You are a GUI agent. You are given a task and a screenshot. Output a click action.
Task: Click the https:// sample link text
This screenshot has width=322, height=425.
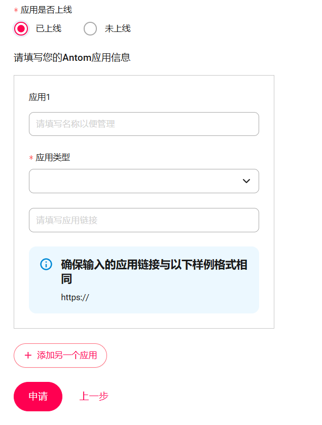pos(75,297)
